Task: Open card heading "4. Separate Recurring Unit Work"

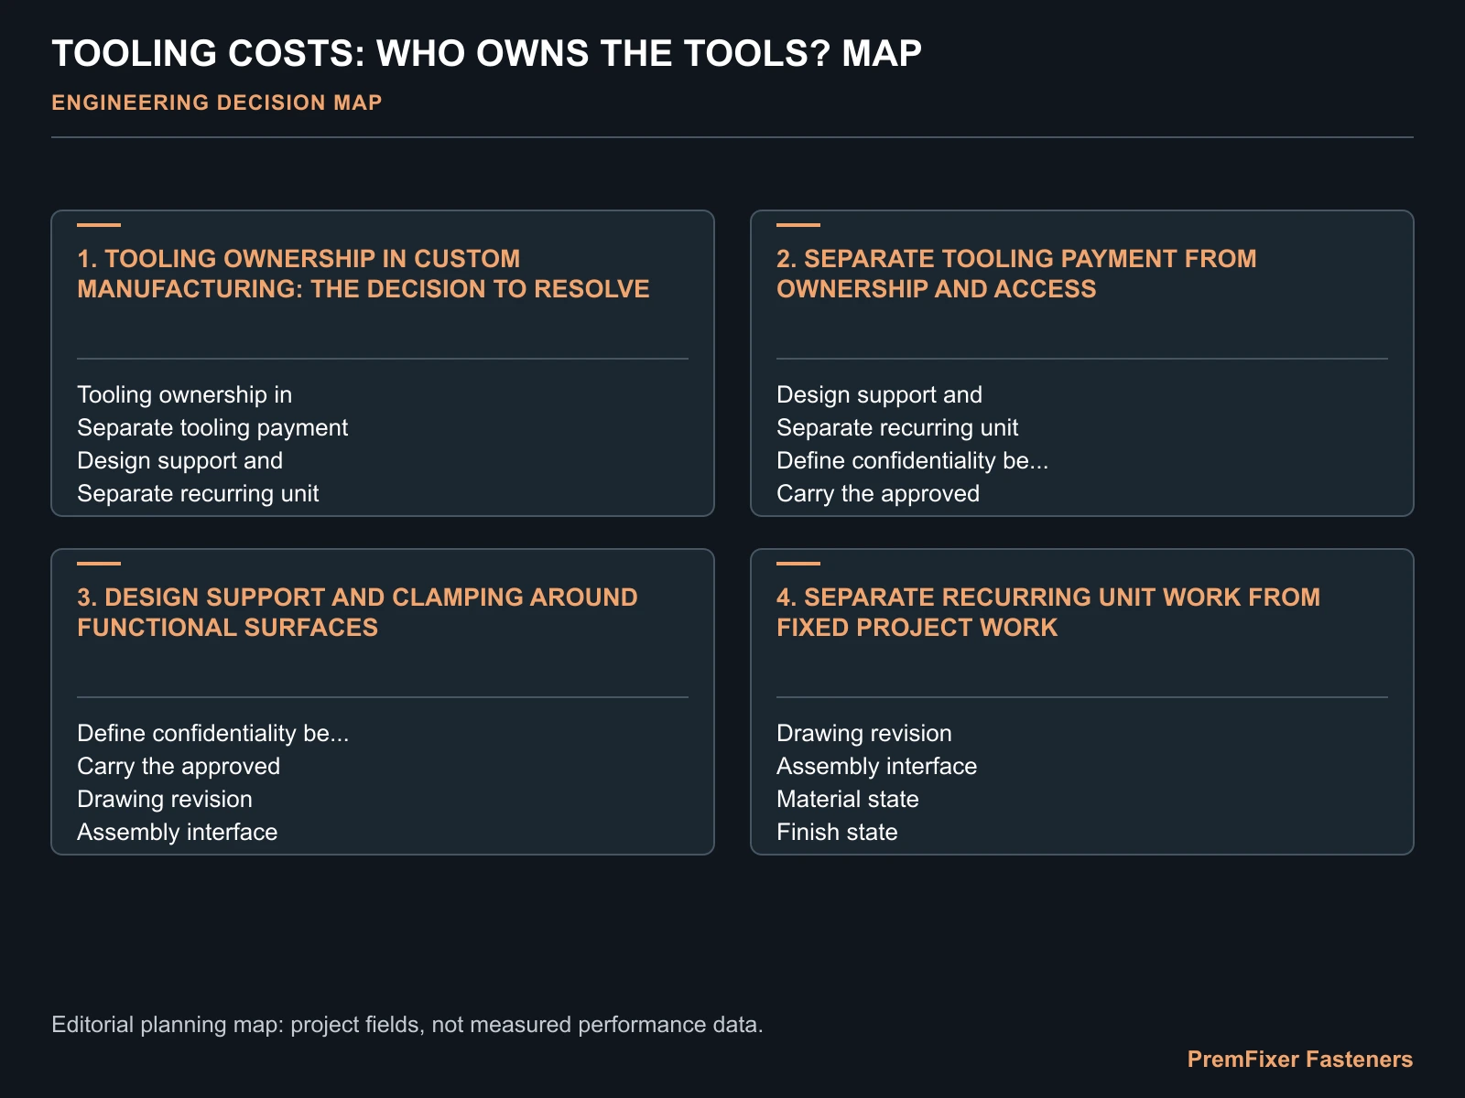Action: tap(1048, 612)
